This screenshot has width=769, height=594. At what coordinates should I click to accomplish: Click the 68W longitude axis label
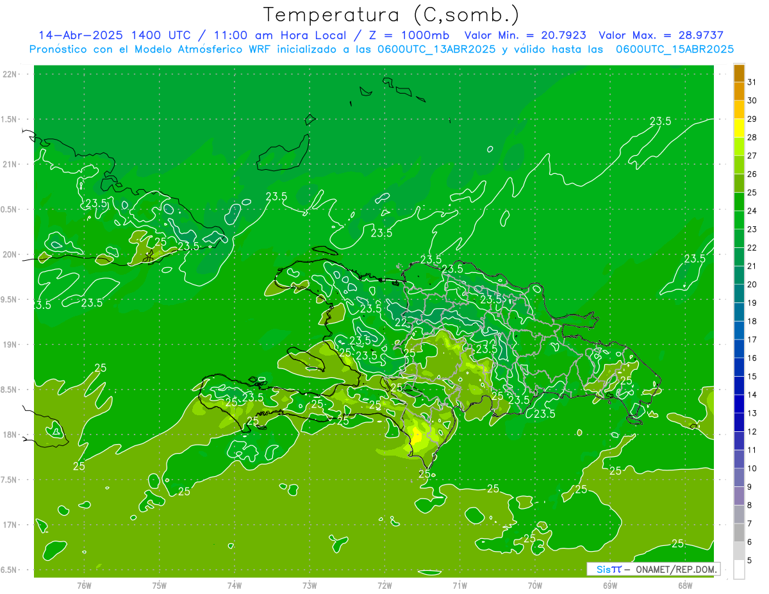(685, 585)
